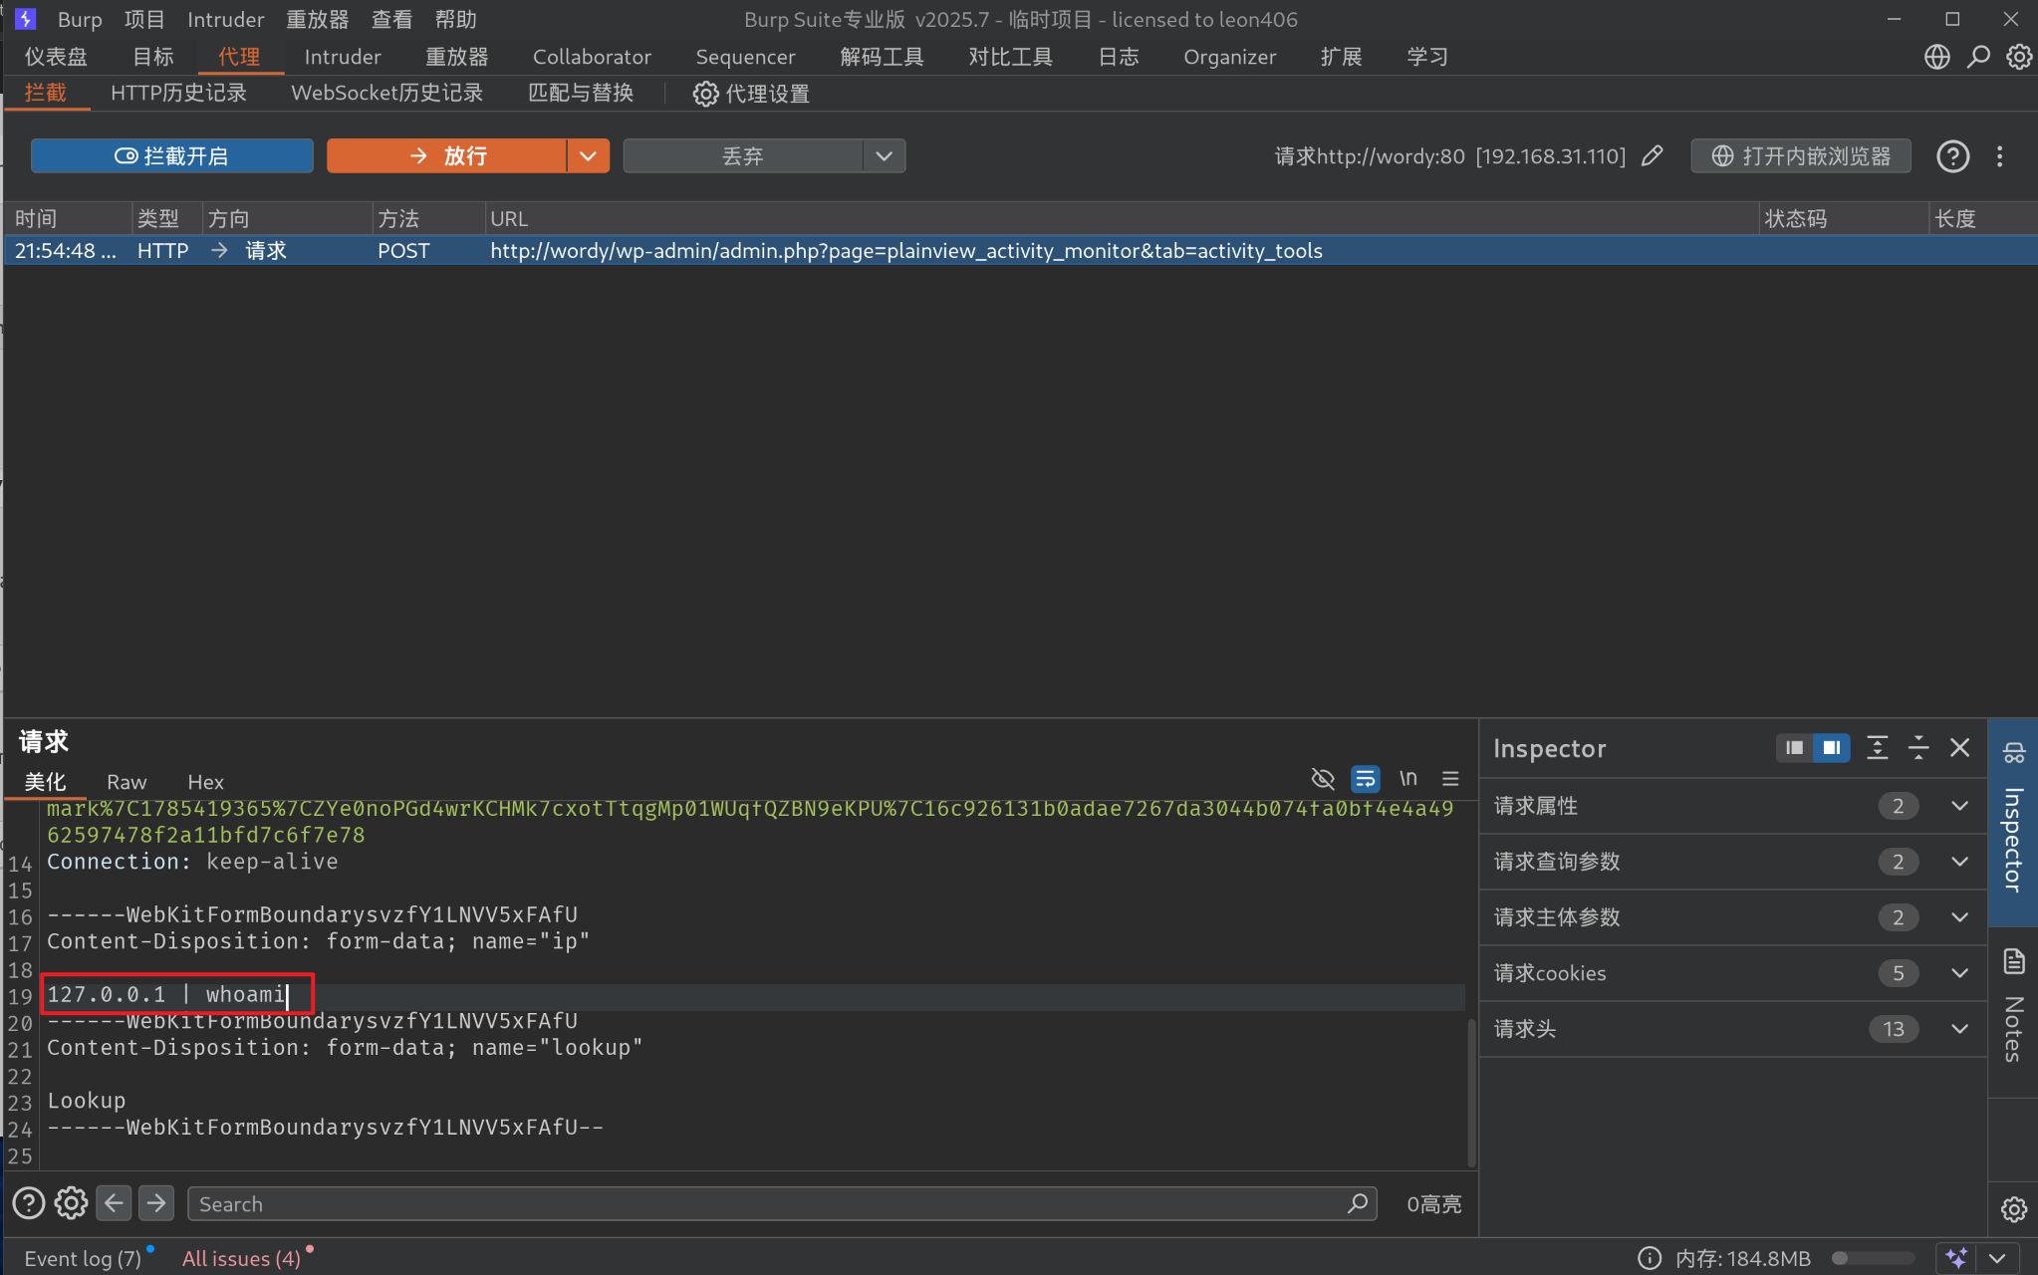Image resolution: width=2038 pixels, height=1275 pixels.
Task: Select the 美化 (Pretty) view tab
Action: pos(45,782)
